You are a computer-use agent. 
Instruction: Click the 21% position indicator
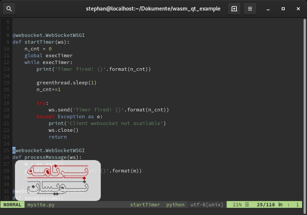tap(237, 205)
